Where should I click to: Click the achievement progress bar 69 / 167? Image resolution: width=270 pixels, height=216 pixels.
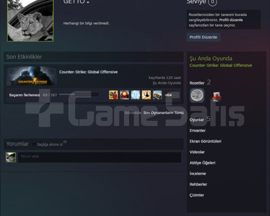tap(79, 95)
